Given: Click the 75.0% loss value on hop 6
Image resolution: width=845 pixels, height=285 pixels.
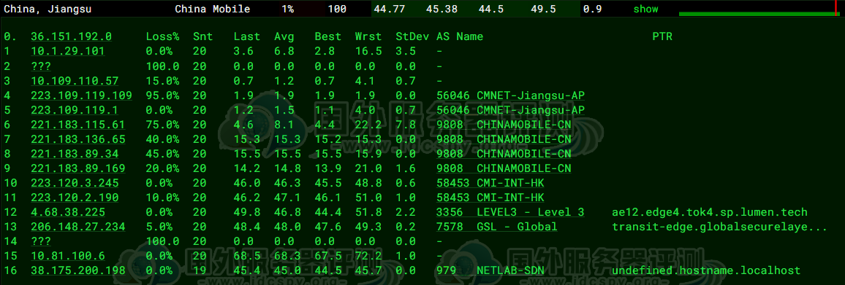Looking at the screenshot, I should pyautogui.click(x=159, y=124).
